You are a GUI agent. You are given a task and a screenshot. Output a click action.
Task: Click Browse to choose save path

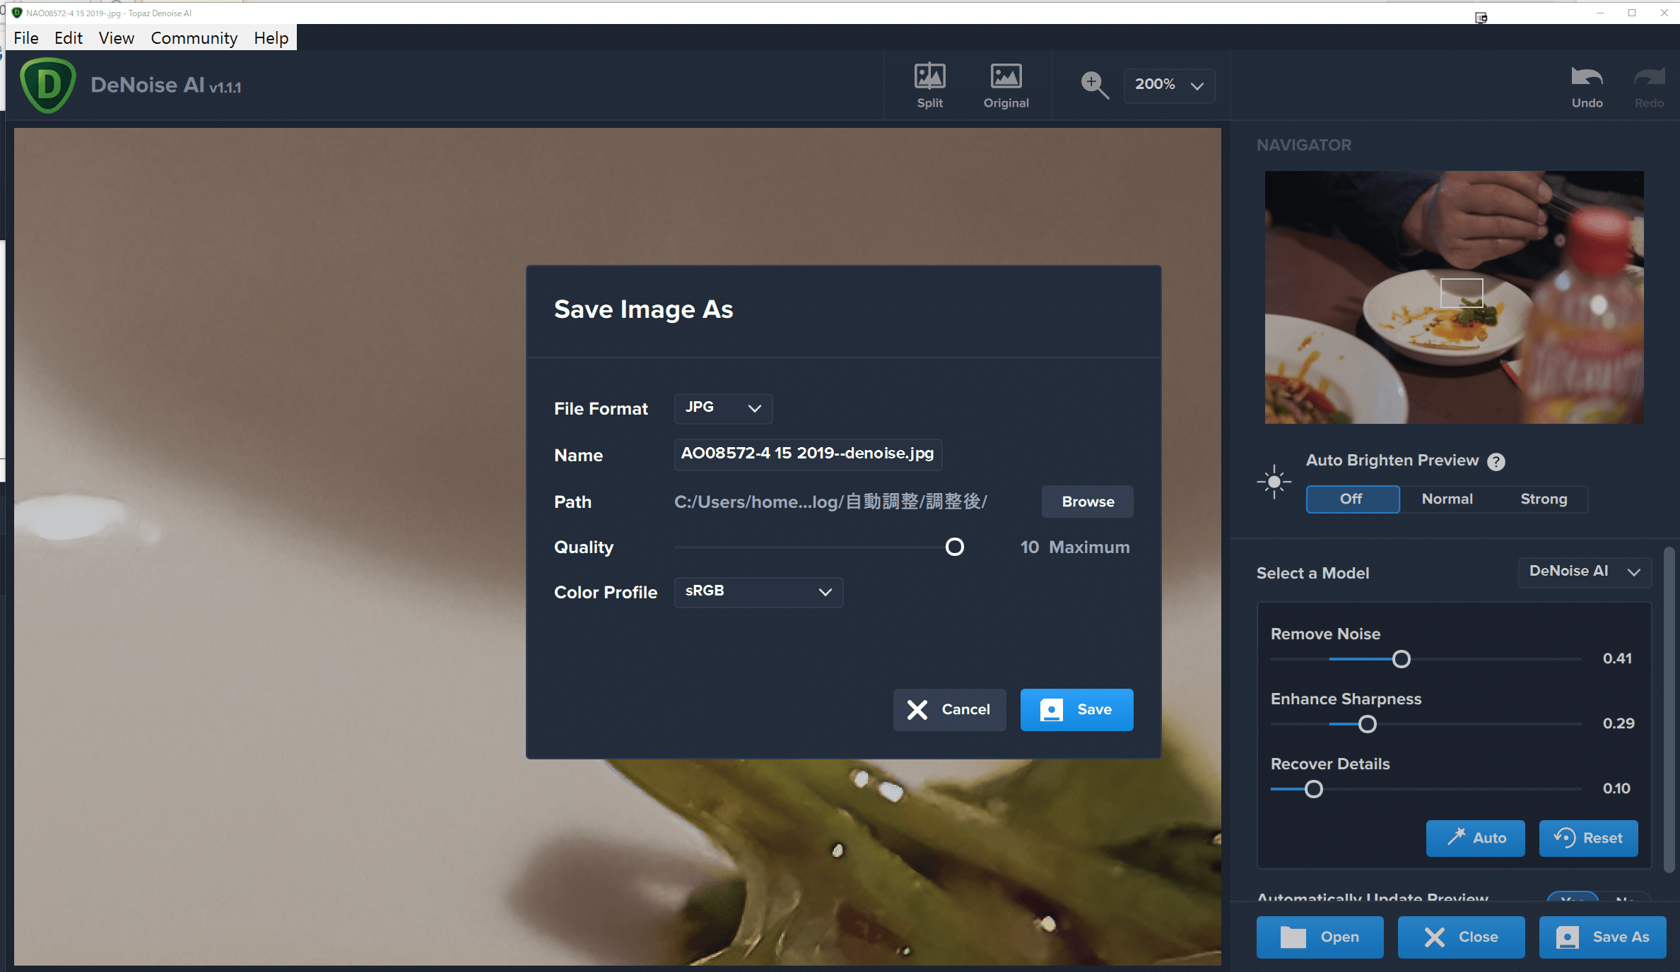[x=1087, y=502]
